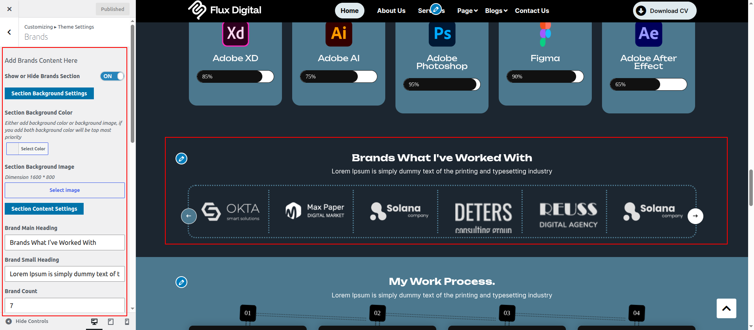Image resolution: width=754 pixels, height=330 pixels.
Task: Click the Deters consulting group logo
Action: [483, 217]
